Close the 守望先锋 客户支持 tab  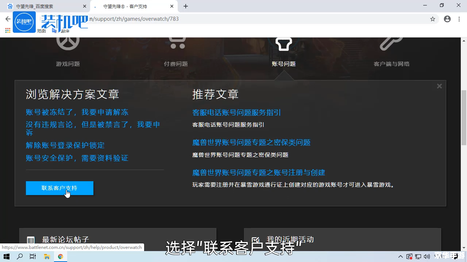coord(172,6)
